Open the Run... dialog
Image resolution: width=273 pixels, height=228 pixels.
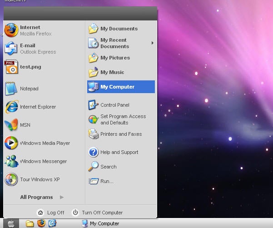pos(106,181)
